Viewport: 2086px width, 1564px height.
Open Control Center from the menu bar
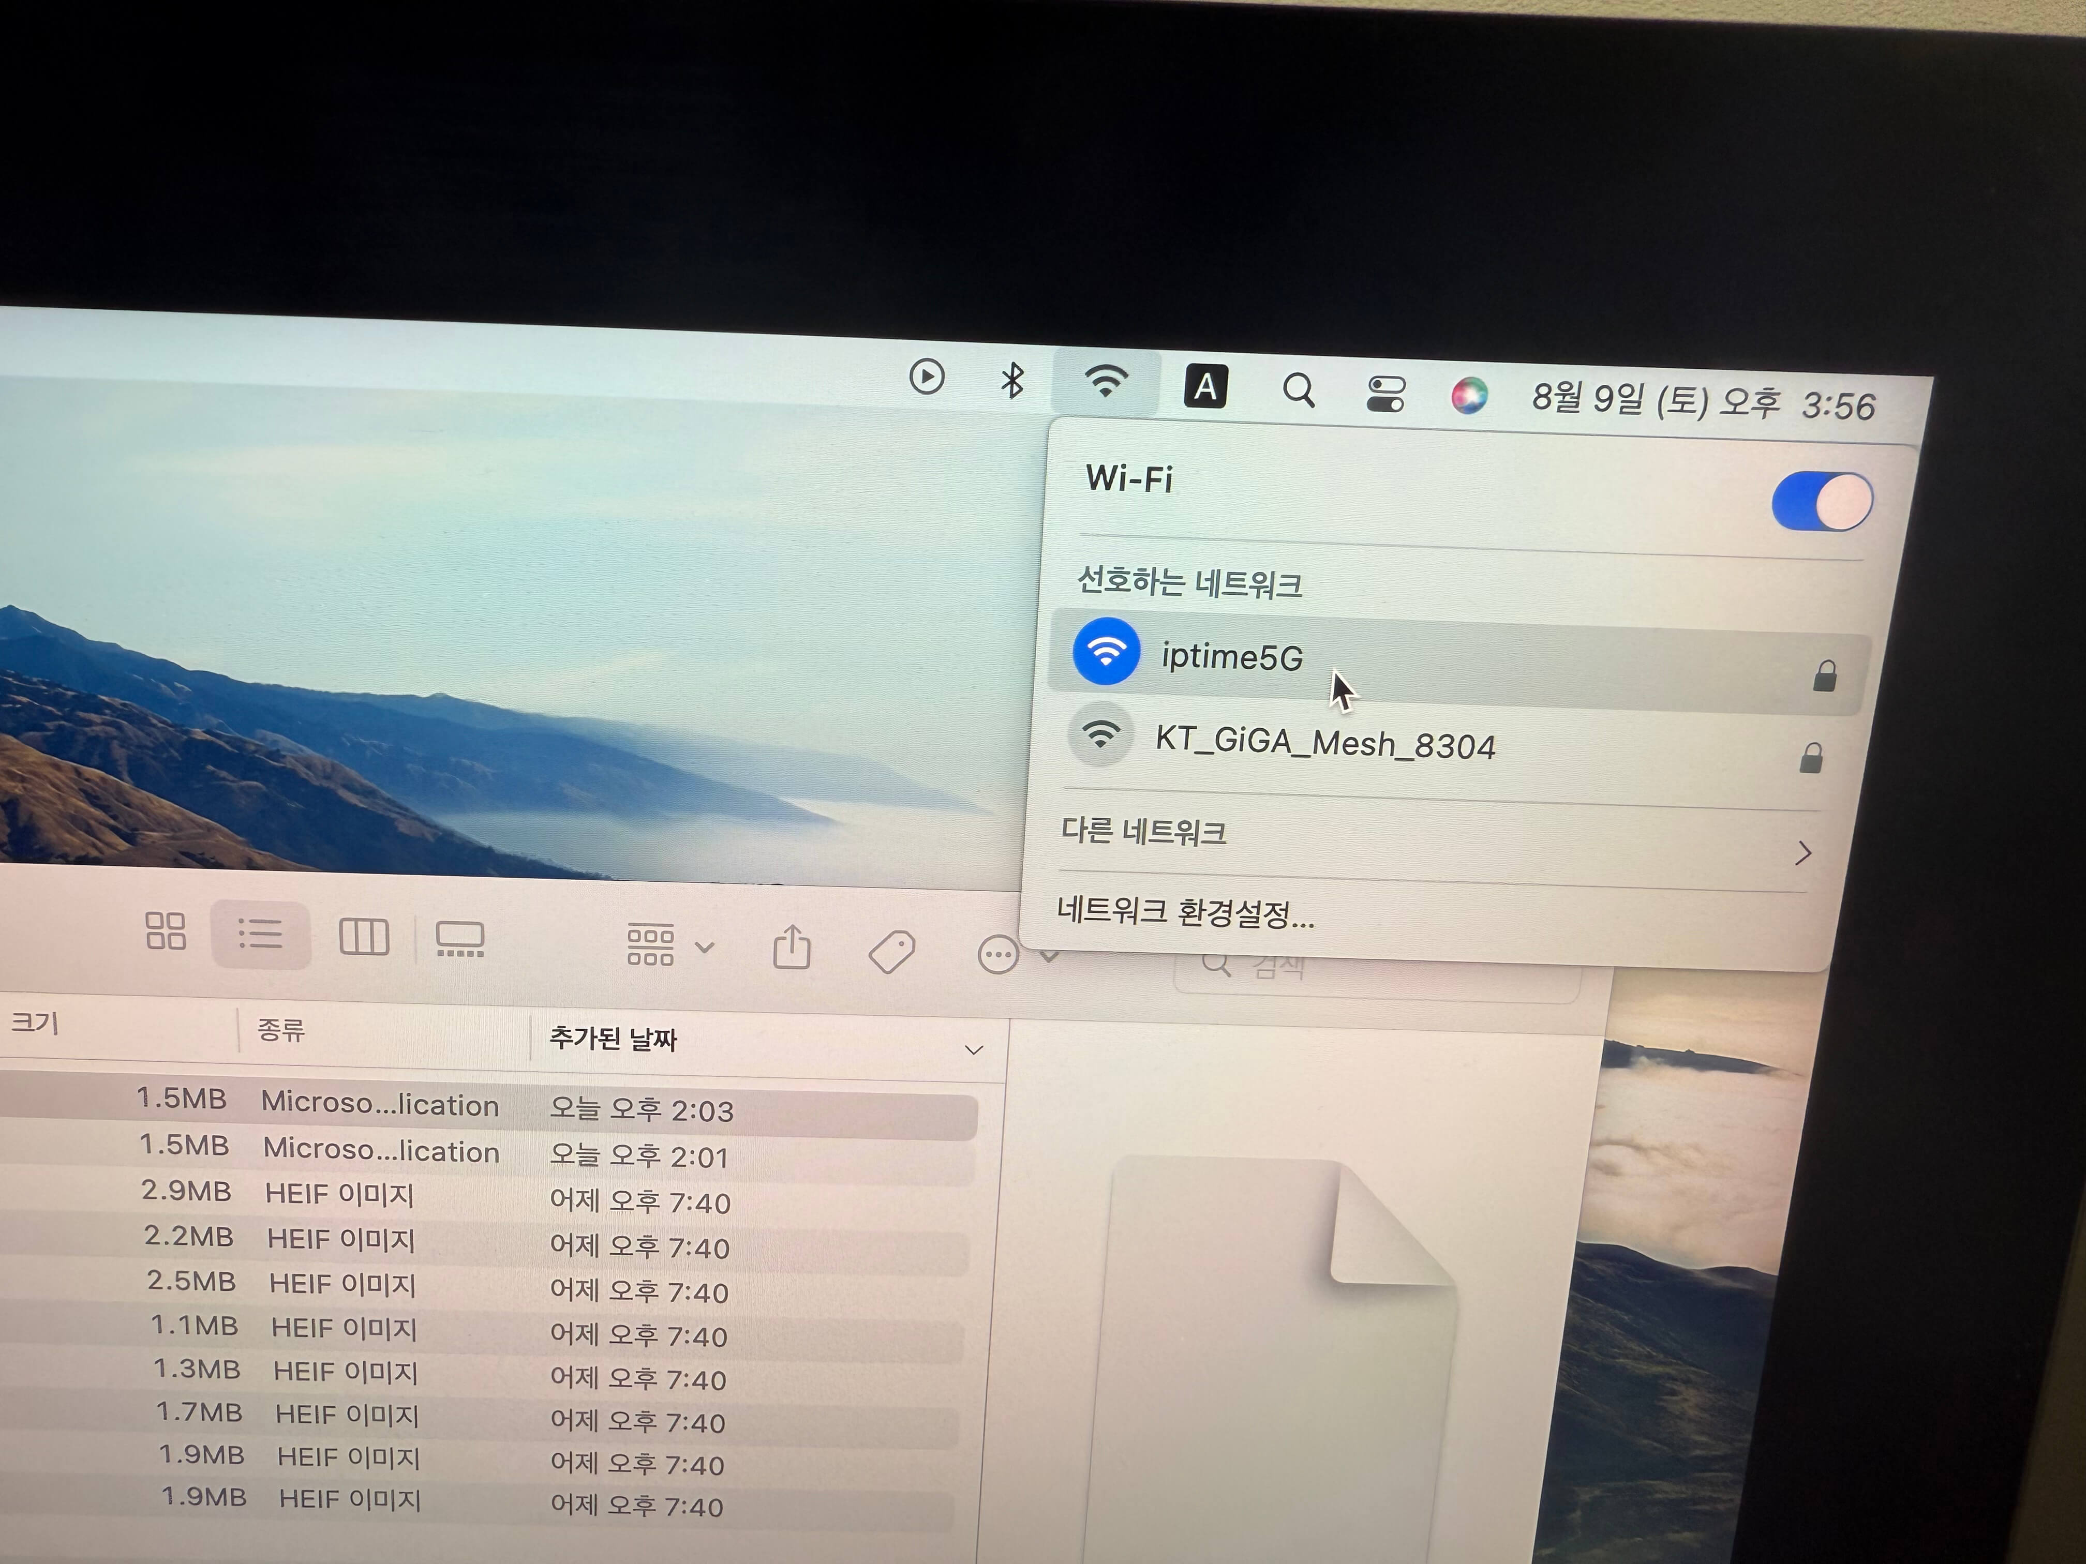[1384, 393]
